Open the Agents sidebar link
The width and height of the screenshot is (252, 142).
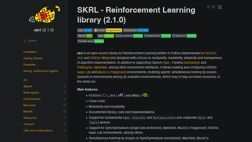[28, 86]
